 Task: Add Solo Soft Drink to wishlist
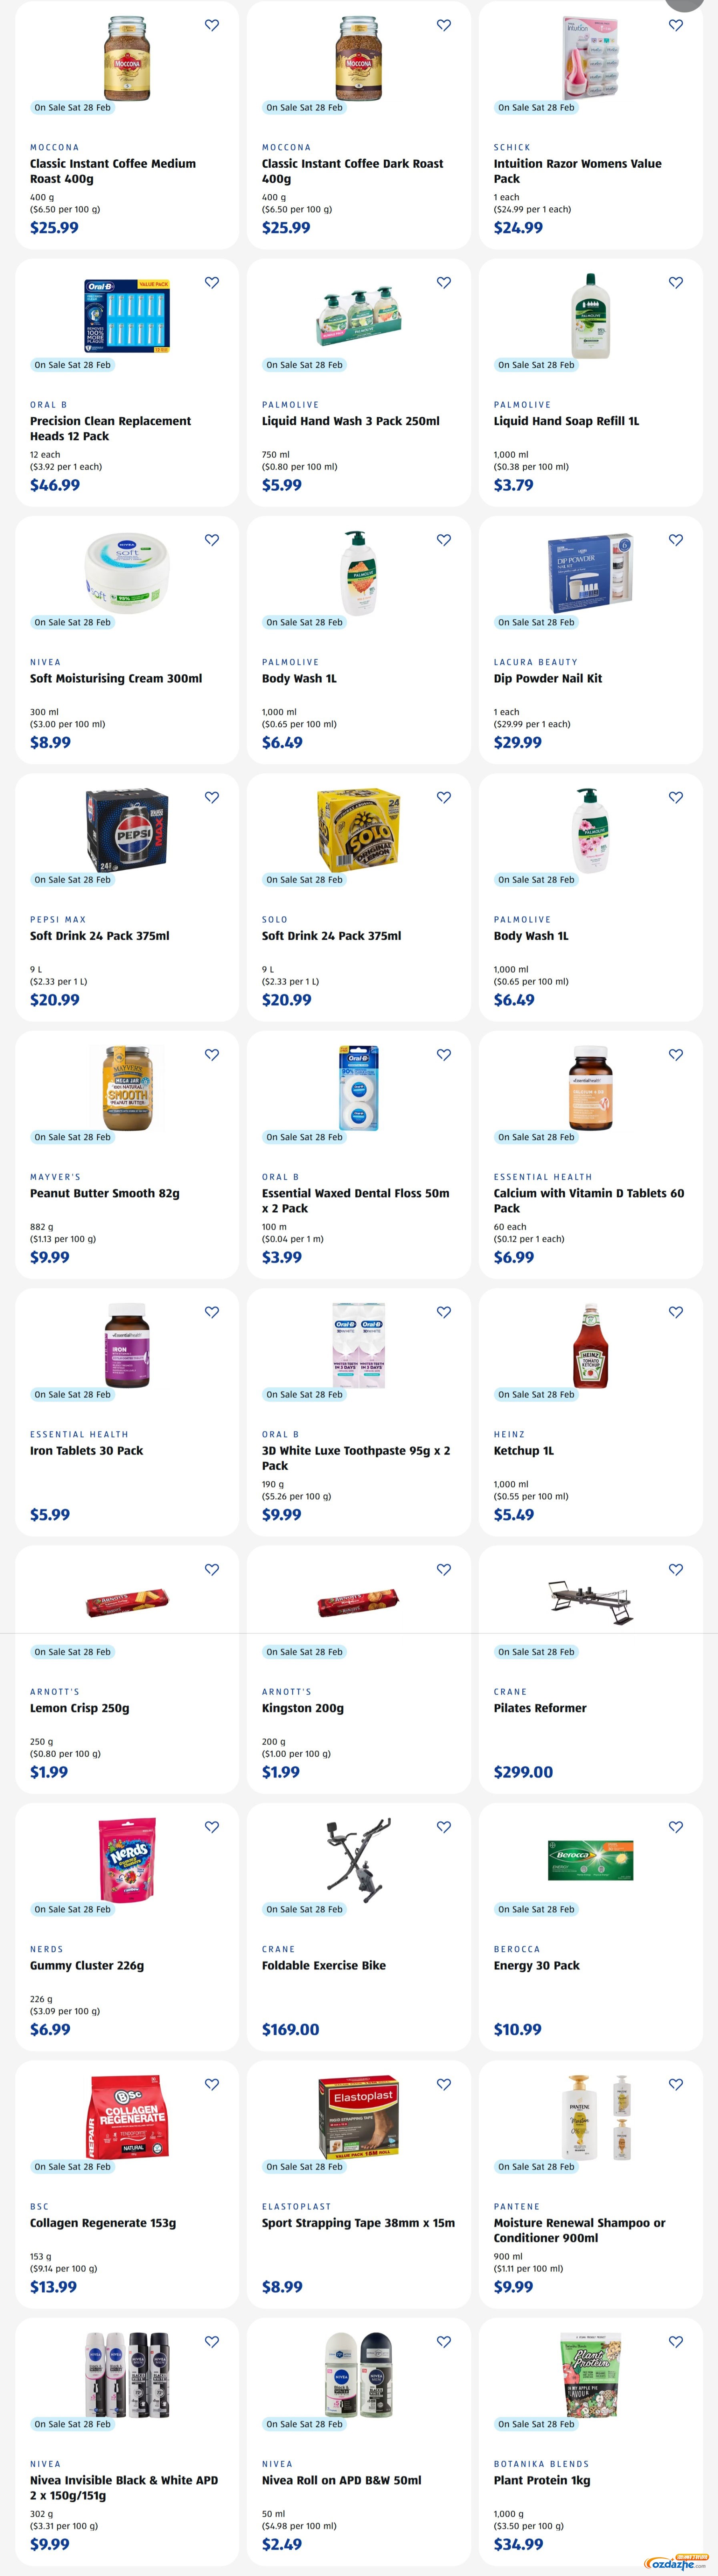(x=444, y=797)
